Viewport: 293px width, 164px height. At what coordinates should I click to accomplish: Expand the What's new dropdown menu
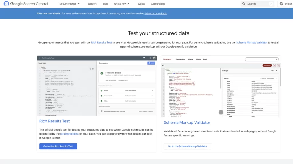[x=121, y=4]
